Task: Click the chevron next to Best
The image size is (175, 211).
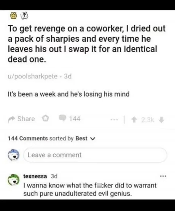Action: [x=93, y=139]
